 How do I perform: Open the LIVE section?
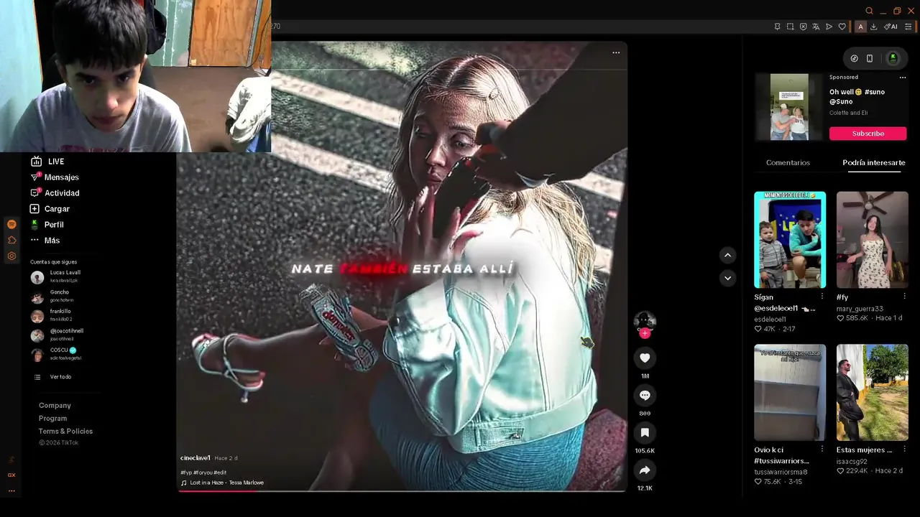coord(47,162)
